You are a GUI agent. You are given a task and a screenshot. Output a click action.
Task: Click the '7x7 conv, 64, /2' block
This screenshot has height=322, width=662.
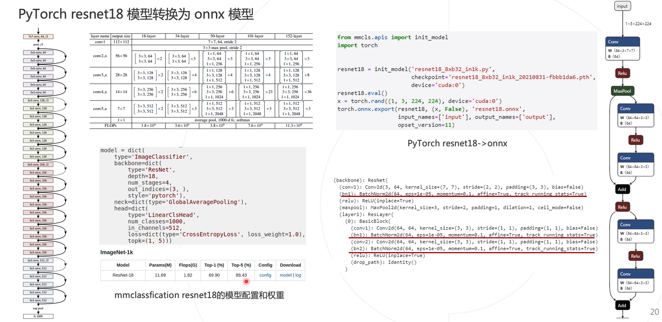38,37
